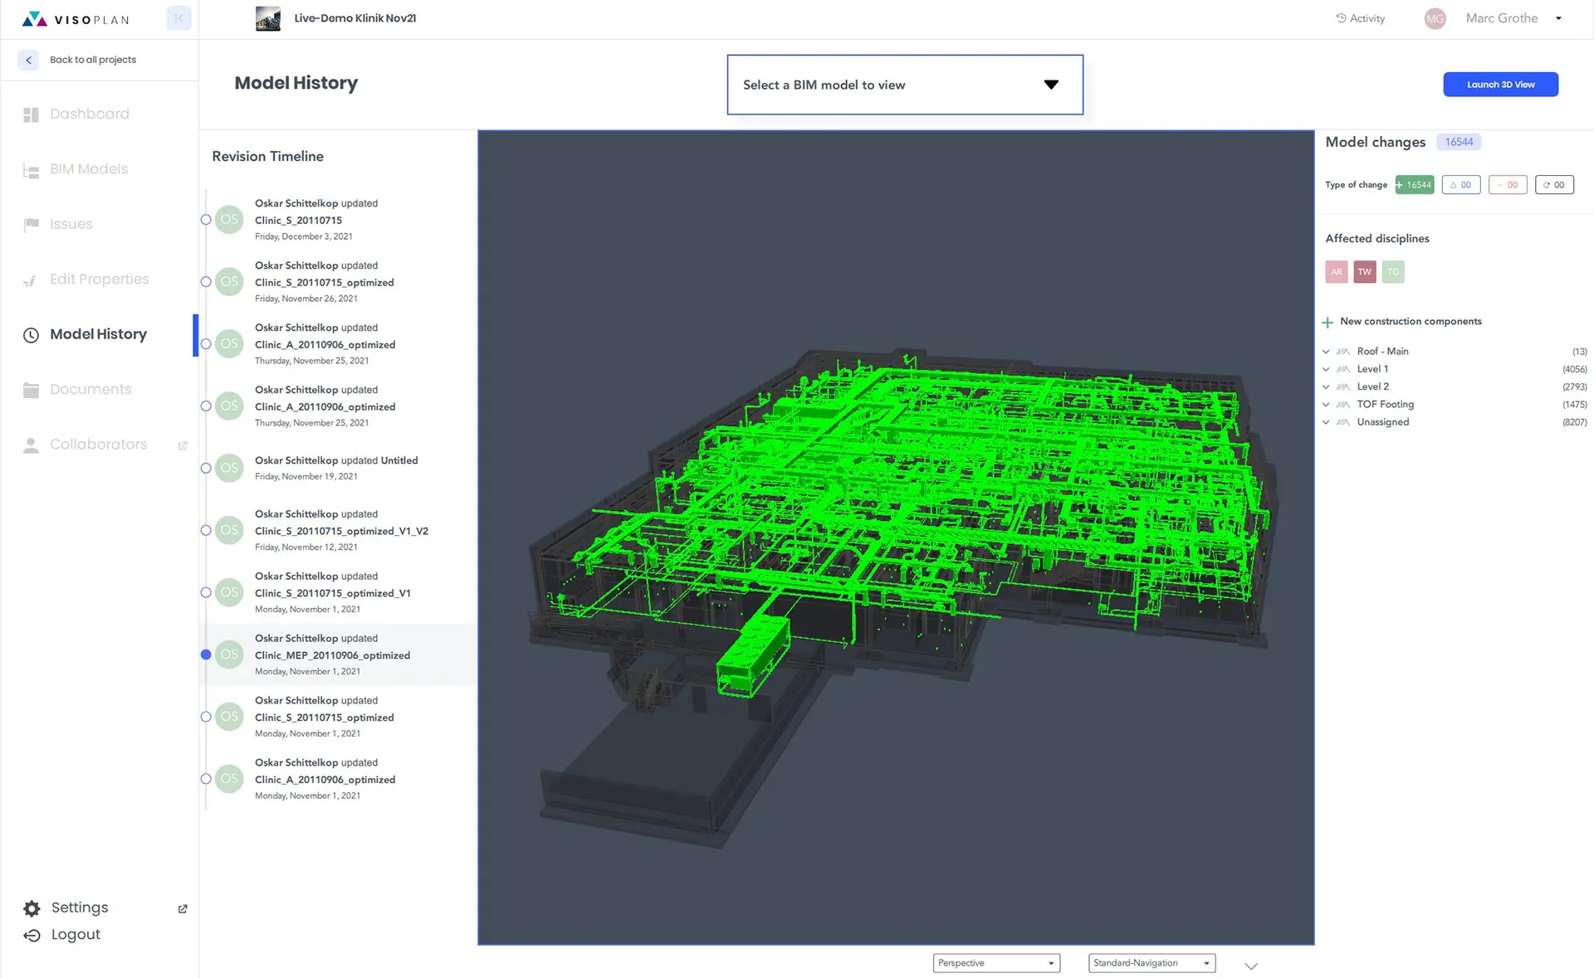Click the Settings gear icon
The width and height of the screenshot is (1594, 978).
32,908
